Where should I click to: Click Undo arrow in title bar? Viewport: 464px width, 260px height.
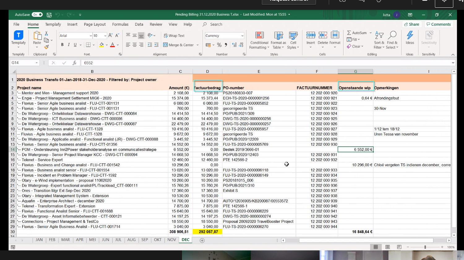[x=58, y=15]
